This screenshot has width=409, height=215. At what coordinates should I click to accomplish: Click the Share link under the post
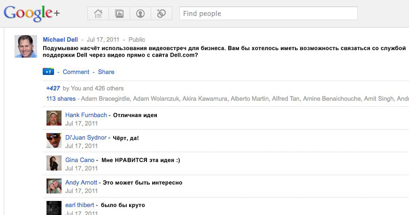106,72
